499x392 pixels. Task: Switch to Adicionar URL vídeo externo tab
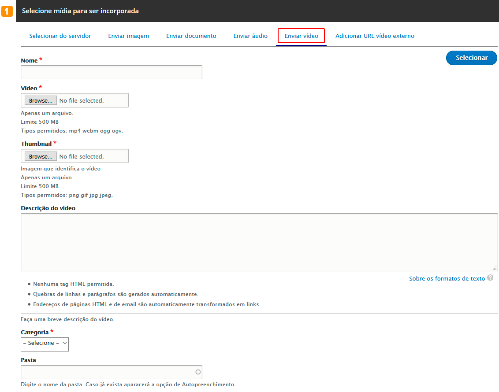coord(375,36)
